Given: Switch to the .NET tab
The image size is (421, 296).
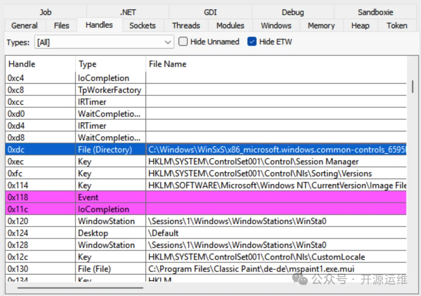Looking at the screenshot, I should coord(128,12).
